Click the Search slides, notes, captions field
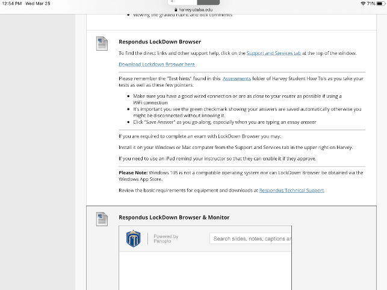The image size is (387, 290). click(250, 239)
